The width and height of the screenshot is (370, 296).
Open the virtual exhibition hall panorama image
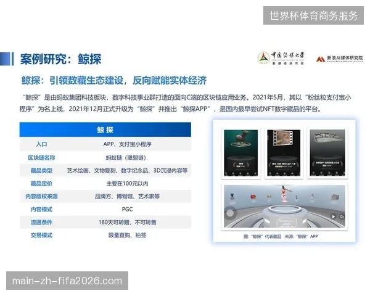(x=284, y=207)
